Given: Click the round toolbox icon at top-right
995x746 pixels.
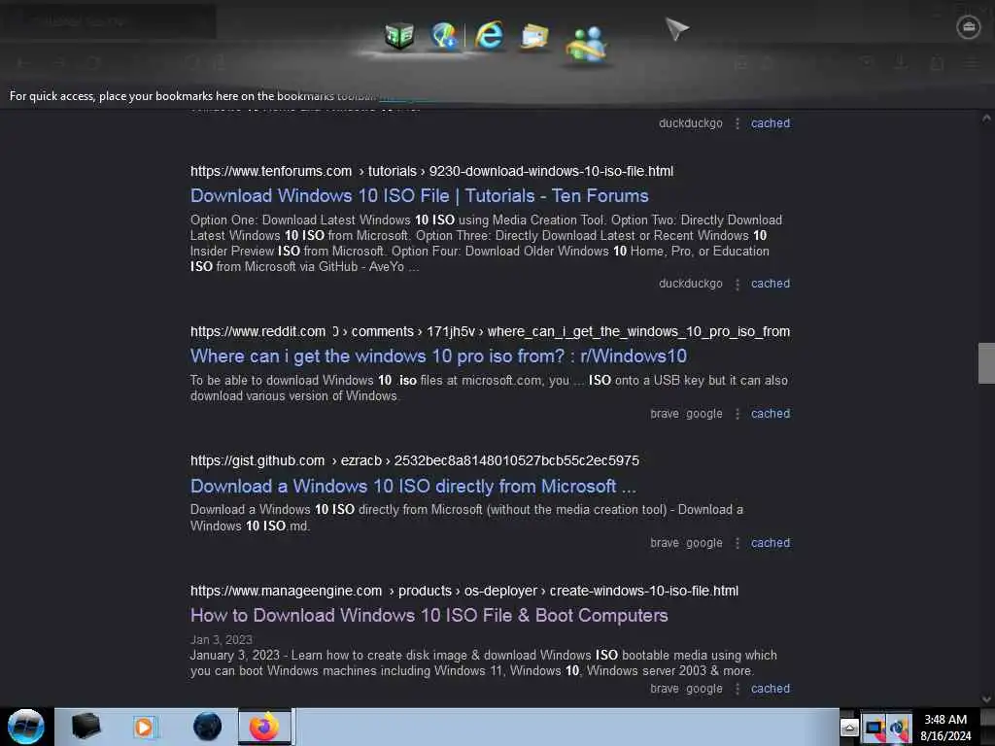Looking at the screenshot, I should pyautogui.click(x=969, y=27).
